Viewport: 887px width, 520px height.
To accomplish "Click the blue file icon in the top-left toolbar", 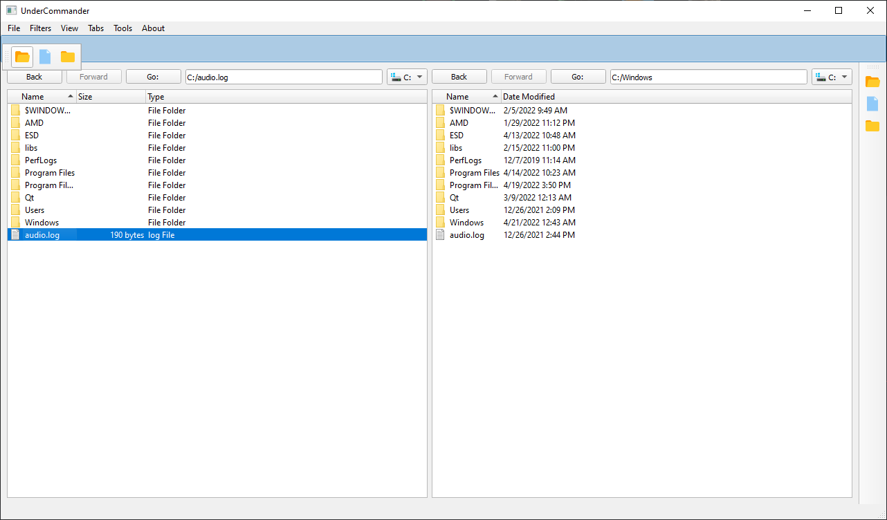I will 45,57.
